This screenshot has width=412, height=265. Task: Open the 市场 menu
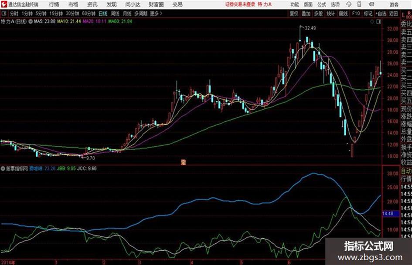pyautogui.click(x=73, y=4)
